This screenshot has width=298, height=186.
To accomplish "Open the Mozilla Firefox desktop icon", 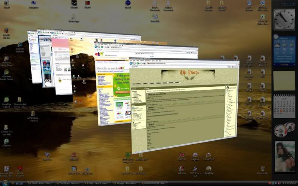I will [6, 33].
